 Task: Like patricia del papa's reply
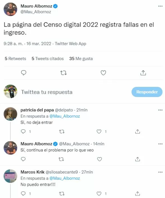99,132
